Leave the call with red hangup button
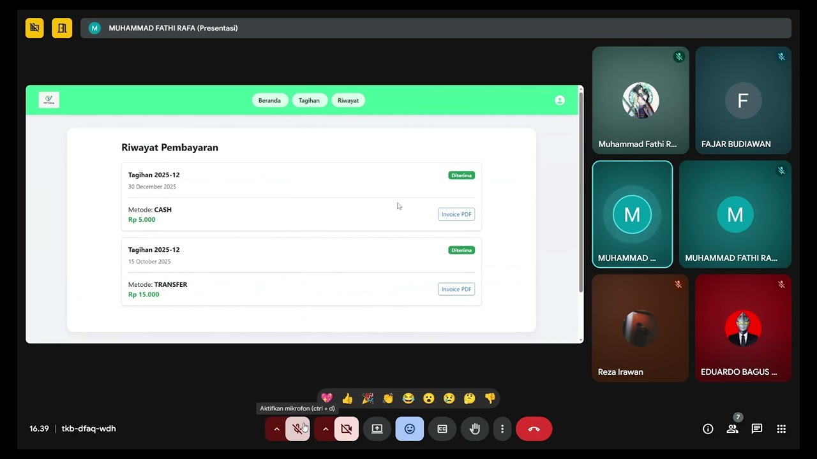Viewport: 817px width, 459px height. (x=534, y=429)
